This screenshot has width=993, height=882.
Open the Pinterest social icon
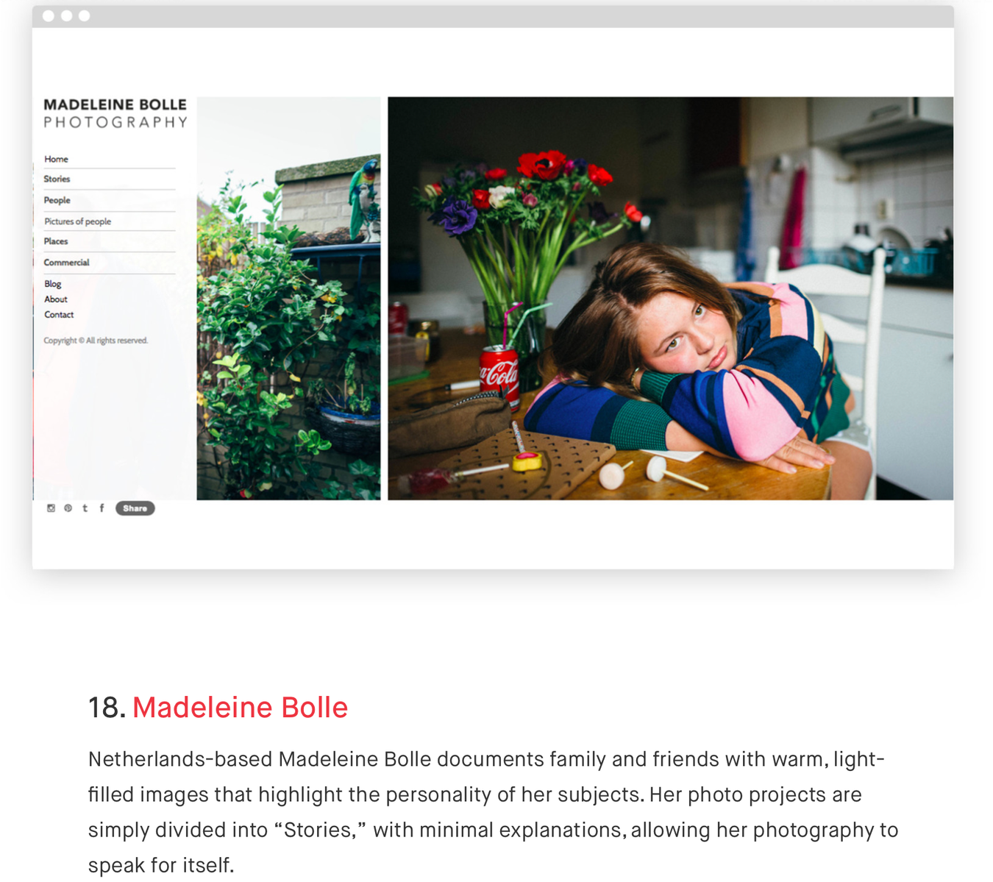pos(68,508)
